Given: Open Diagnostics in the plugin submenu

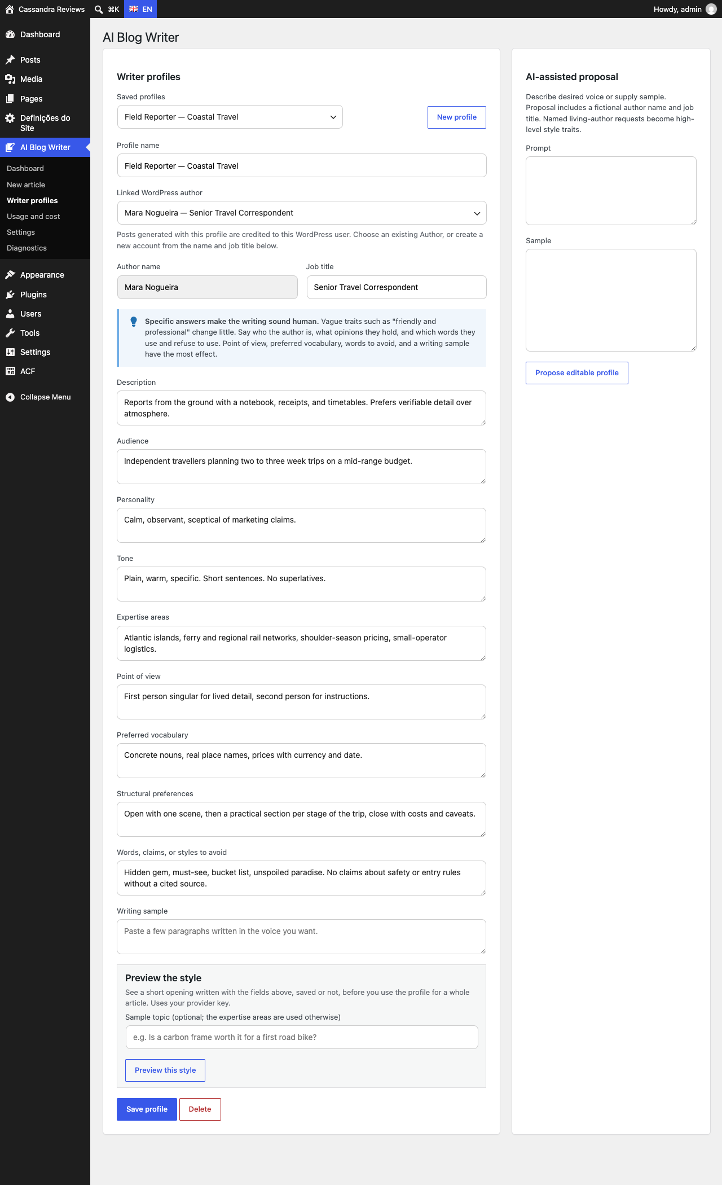Looking at the screenshot, I should [27, 248].
